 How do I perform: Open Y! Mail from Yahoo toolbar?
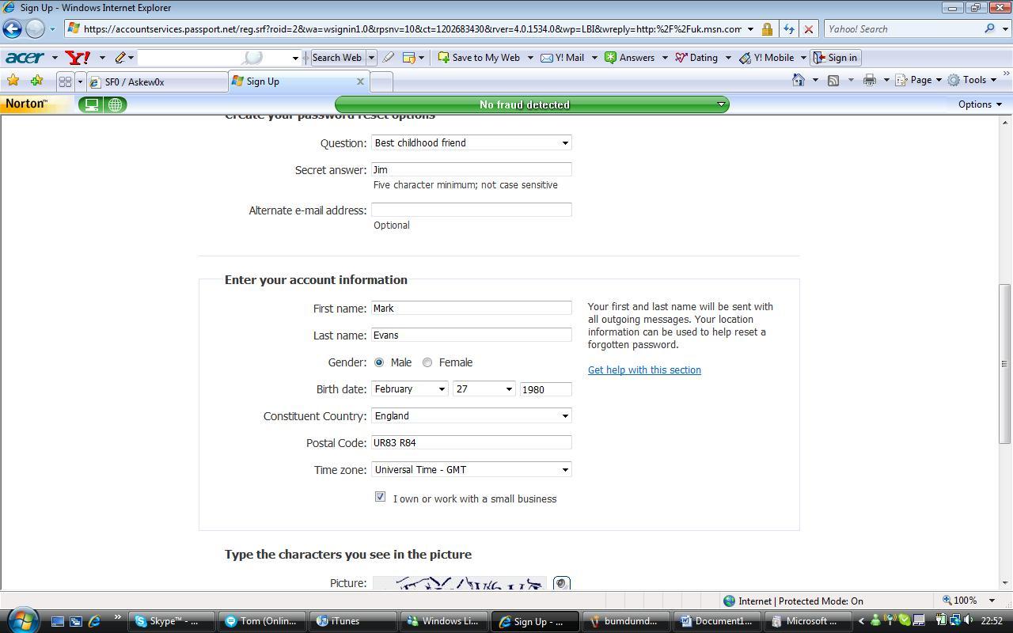click(563, 58)
